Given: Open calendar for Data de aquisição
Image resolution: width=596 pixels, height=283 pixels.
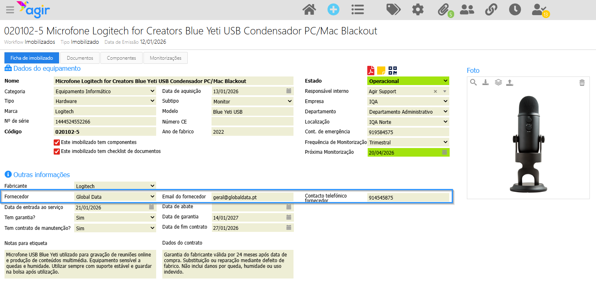Looking at the screenshot, I should tap(289, 91).
